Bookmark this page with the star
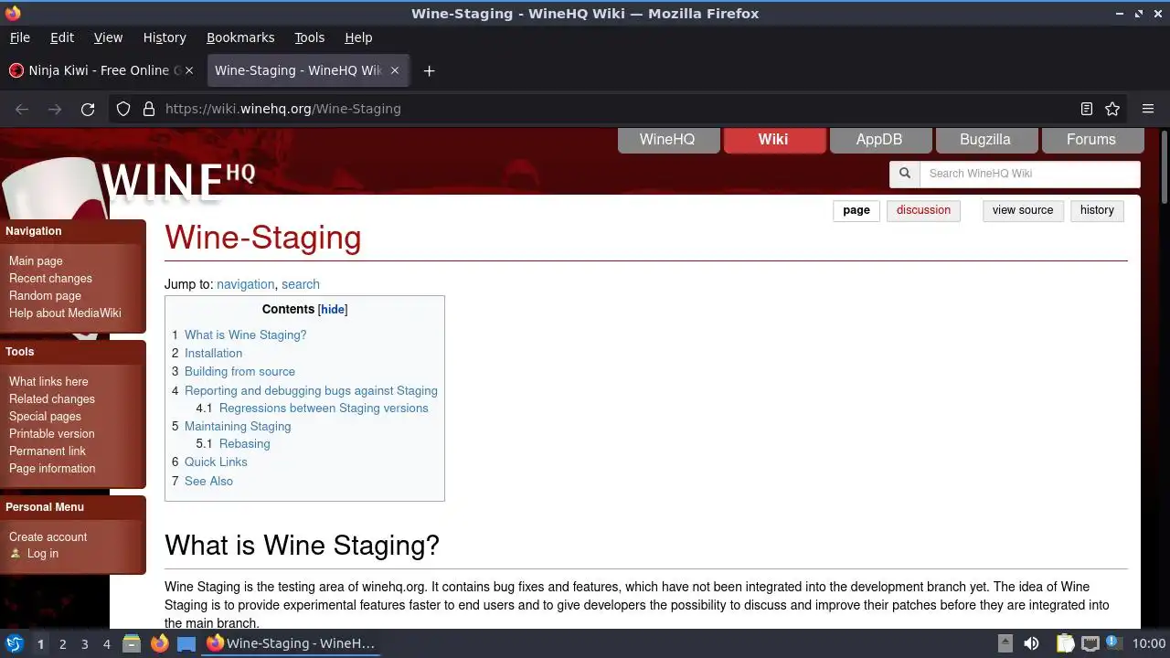Viewport: 1170px width, 658px height. (1112, 109)
